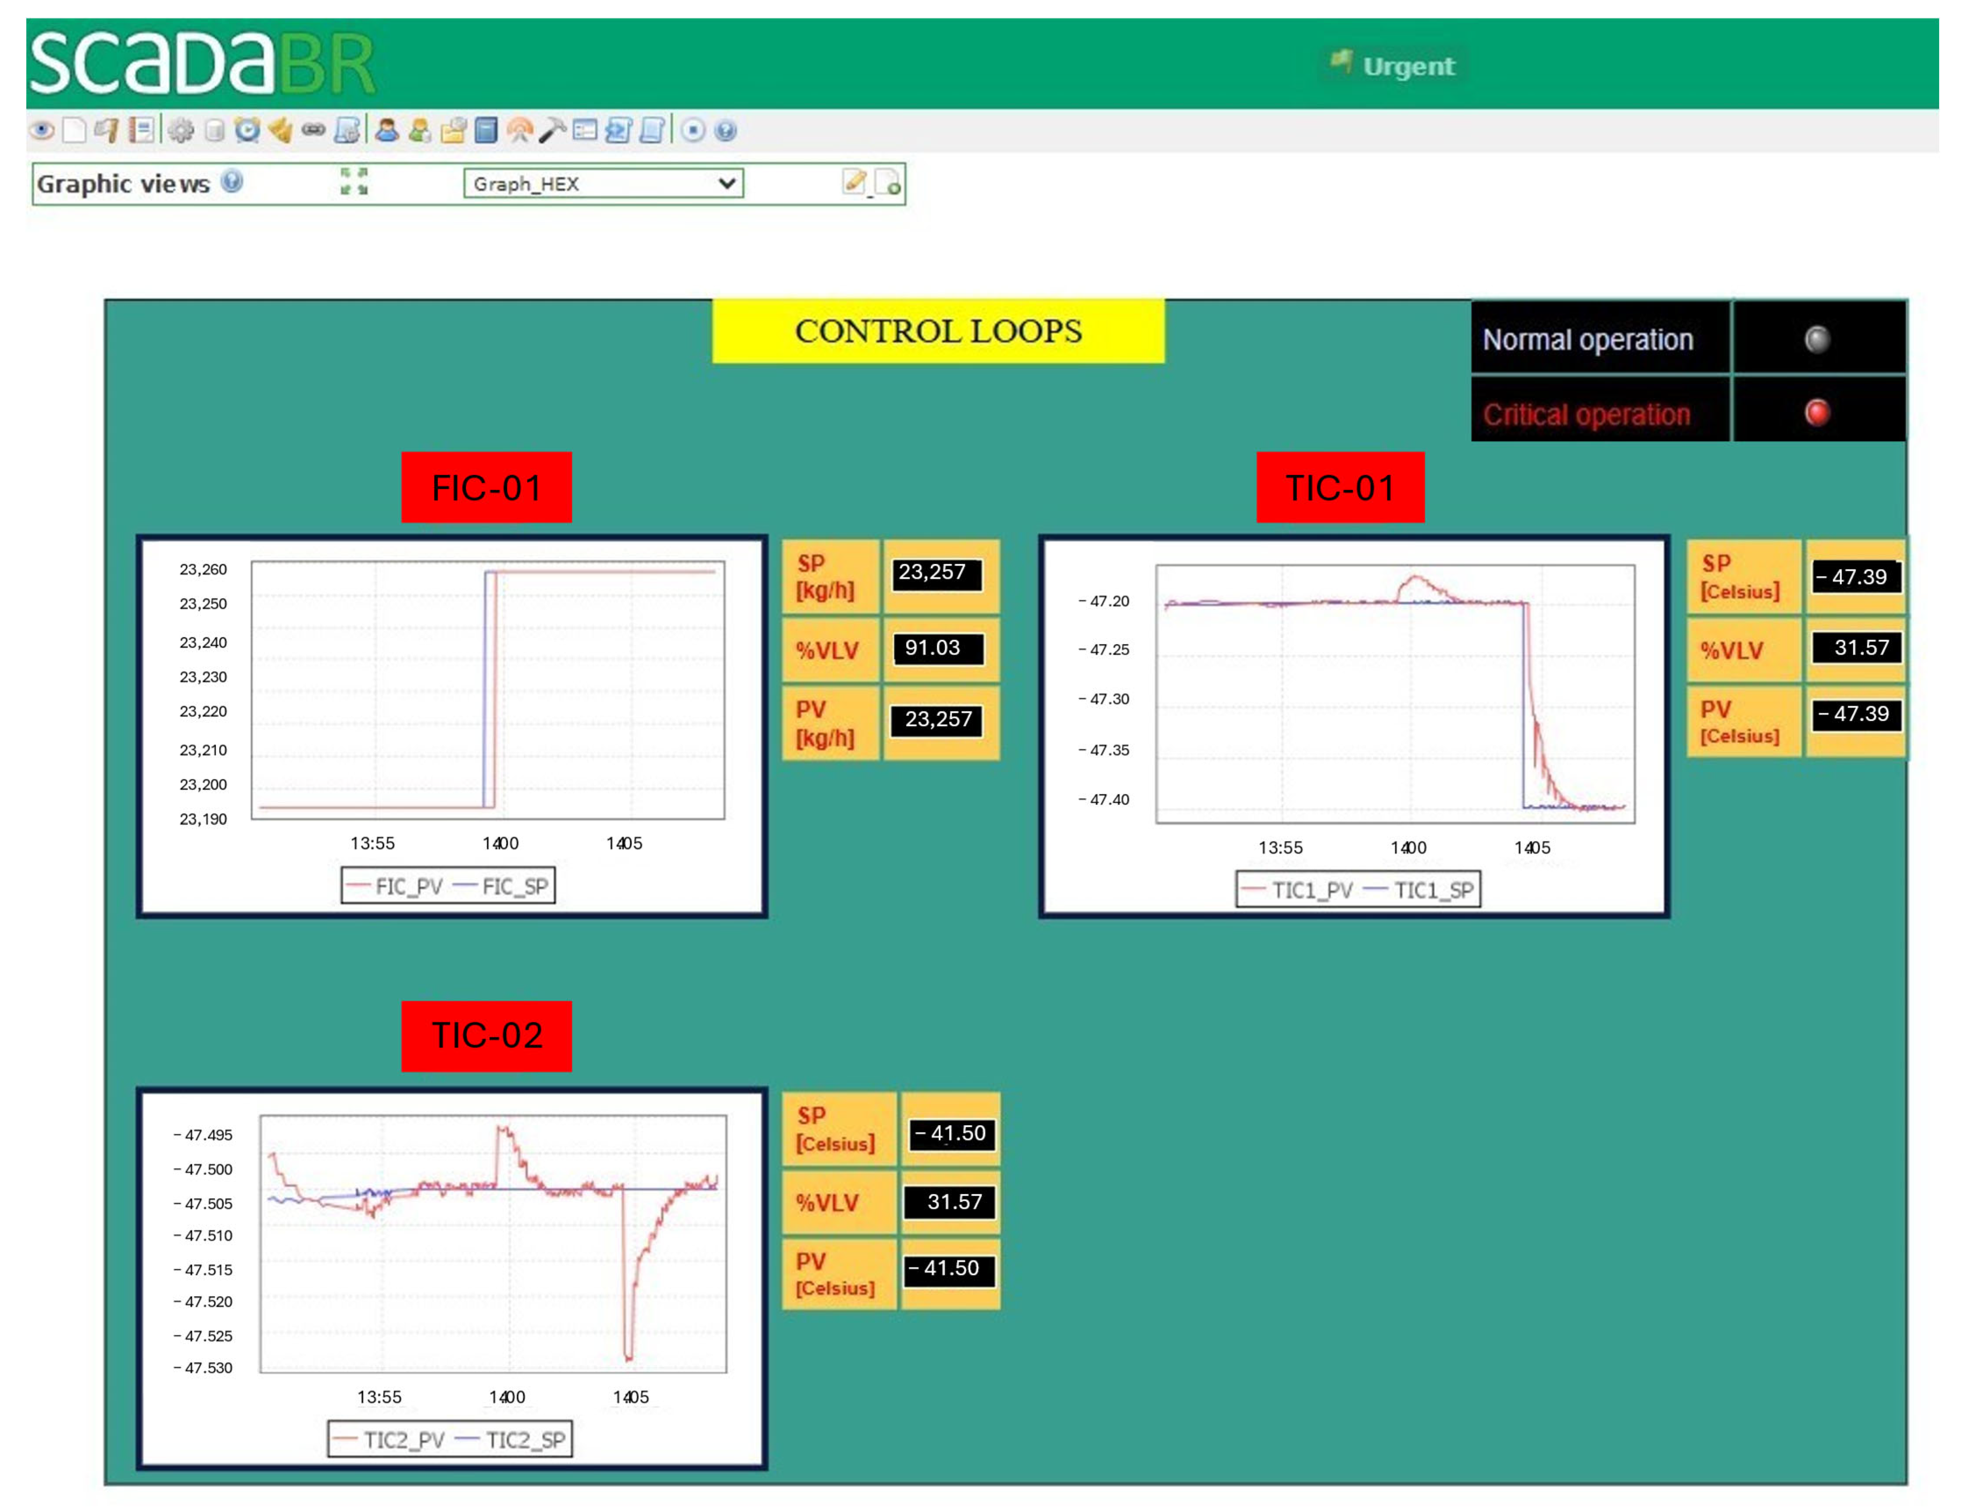Image resolution: width=1962 pixels, height=1512 pixels.
Task: Open watch list via eye icon
Action: pos(41,131)
